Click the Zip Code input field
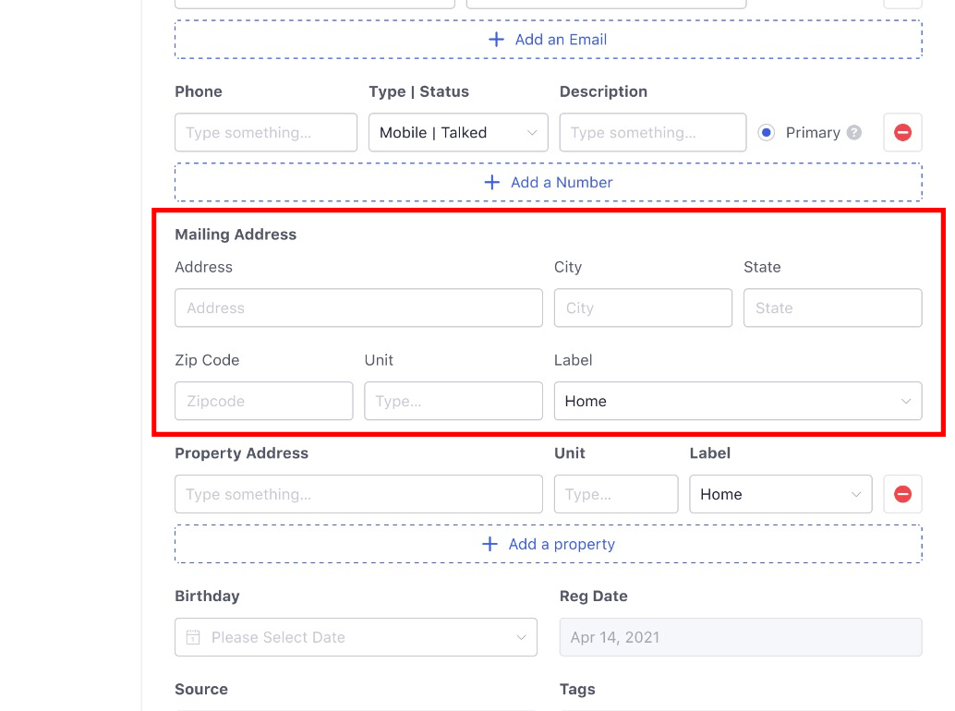 coord(263,402)
